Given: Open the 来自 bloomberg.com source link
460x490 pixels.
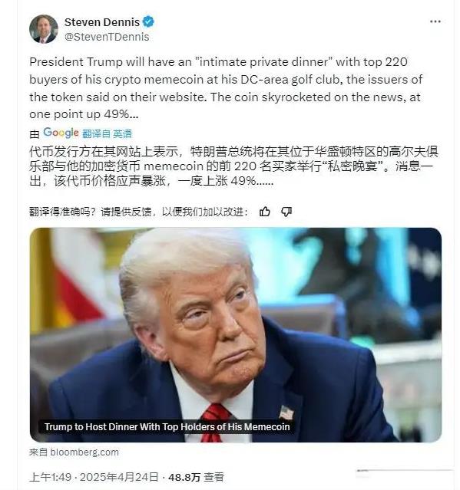Looking at the screenshot, I should click(74, 452).
